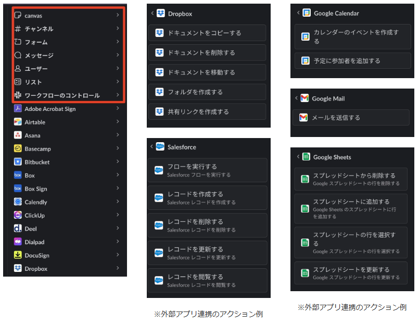
Task: Click the Basecamp icon
Action: [x=18, y=148]
